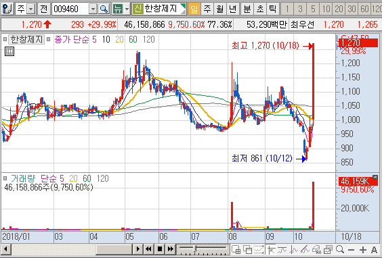The height and width of the screenshot is (258, 382).
Task: Choose the 3 interval button
Action: 300,9
